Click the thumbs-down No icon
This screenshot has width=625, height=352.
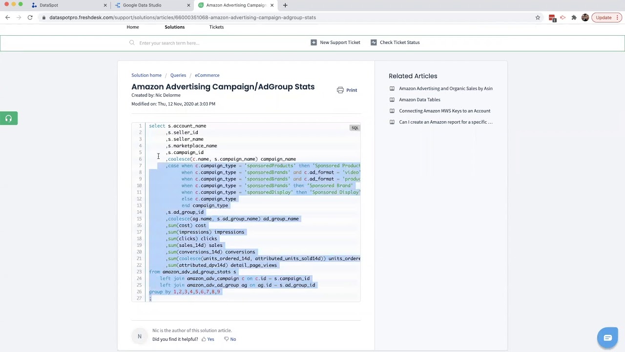tap(226, 339)
